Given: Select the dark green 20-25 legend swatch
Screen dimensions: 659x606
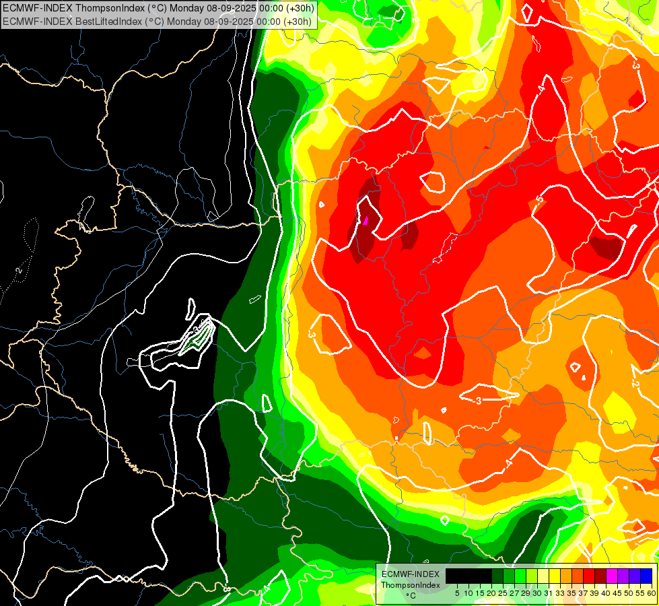Looking at the screenshot, I should pyautogui.click(x=497, y=576).
